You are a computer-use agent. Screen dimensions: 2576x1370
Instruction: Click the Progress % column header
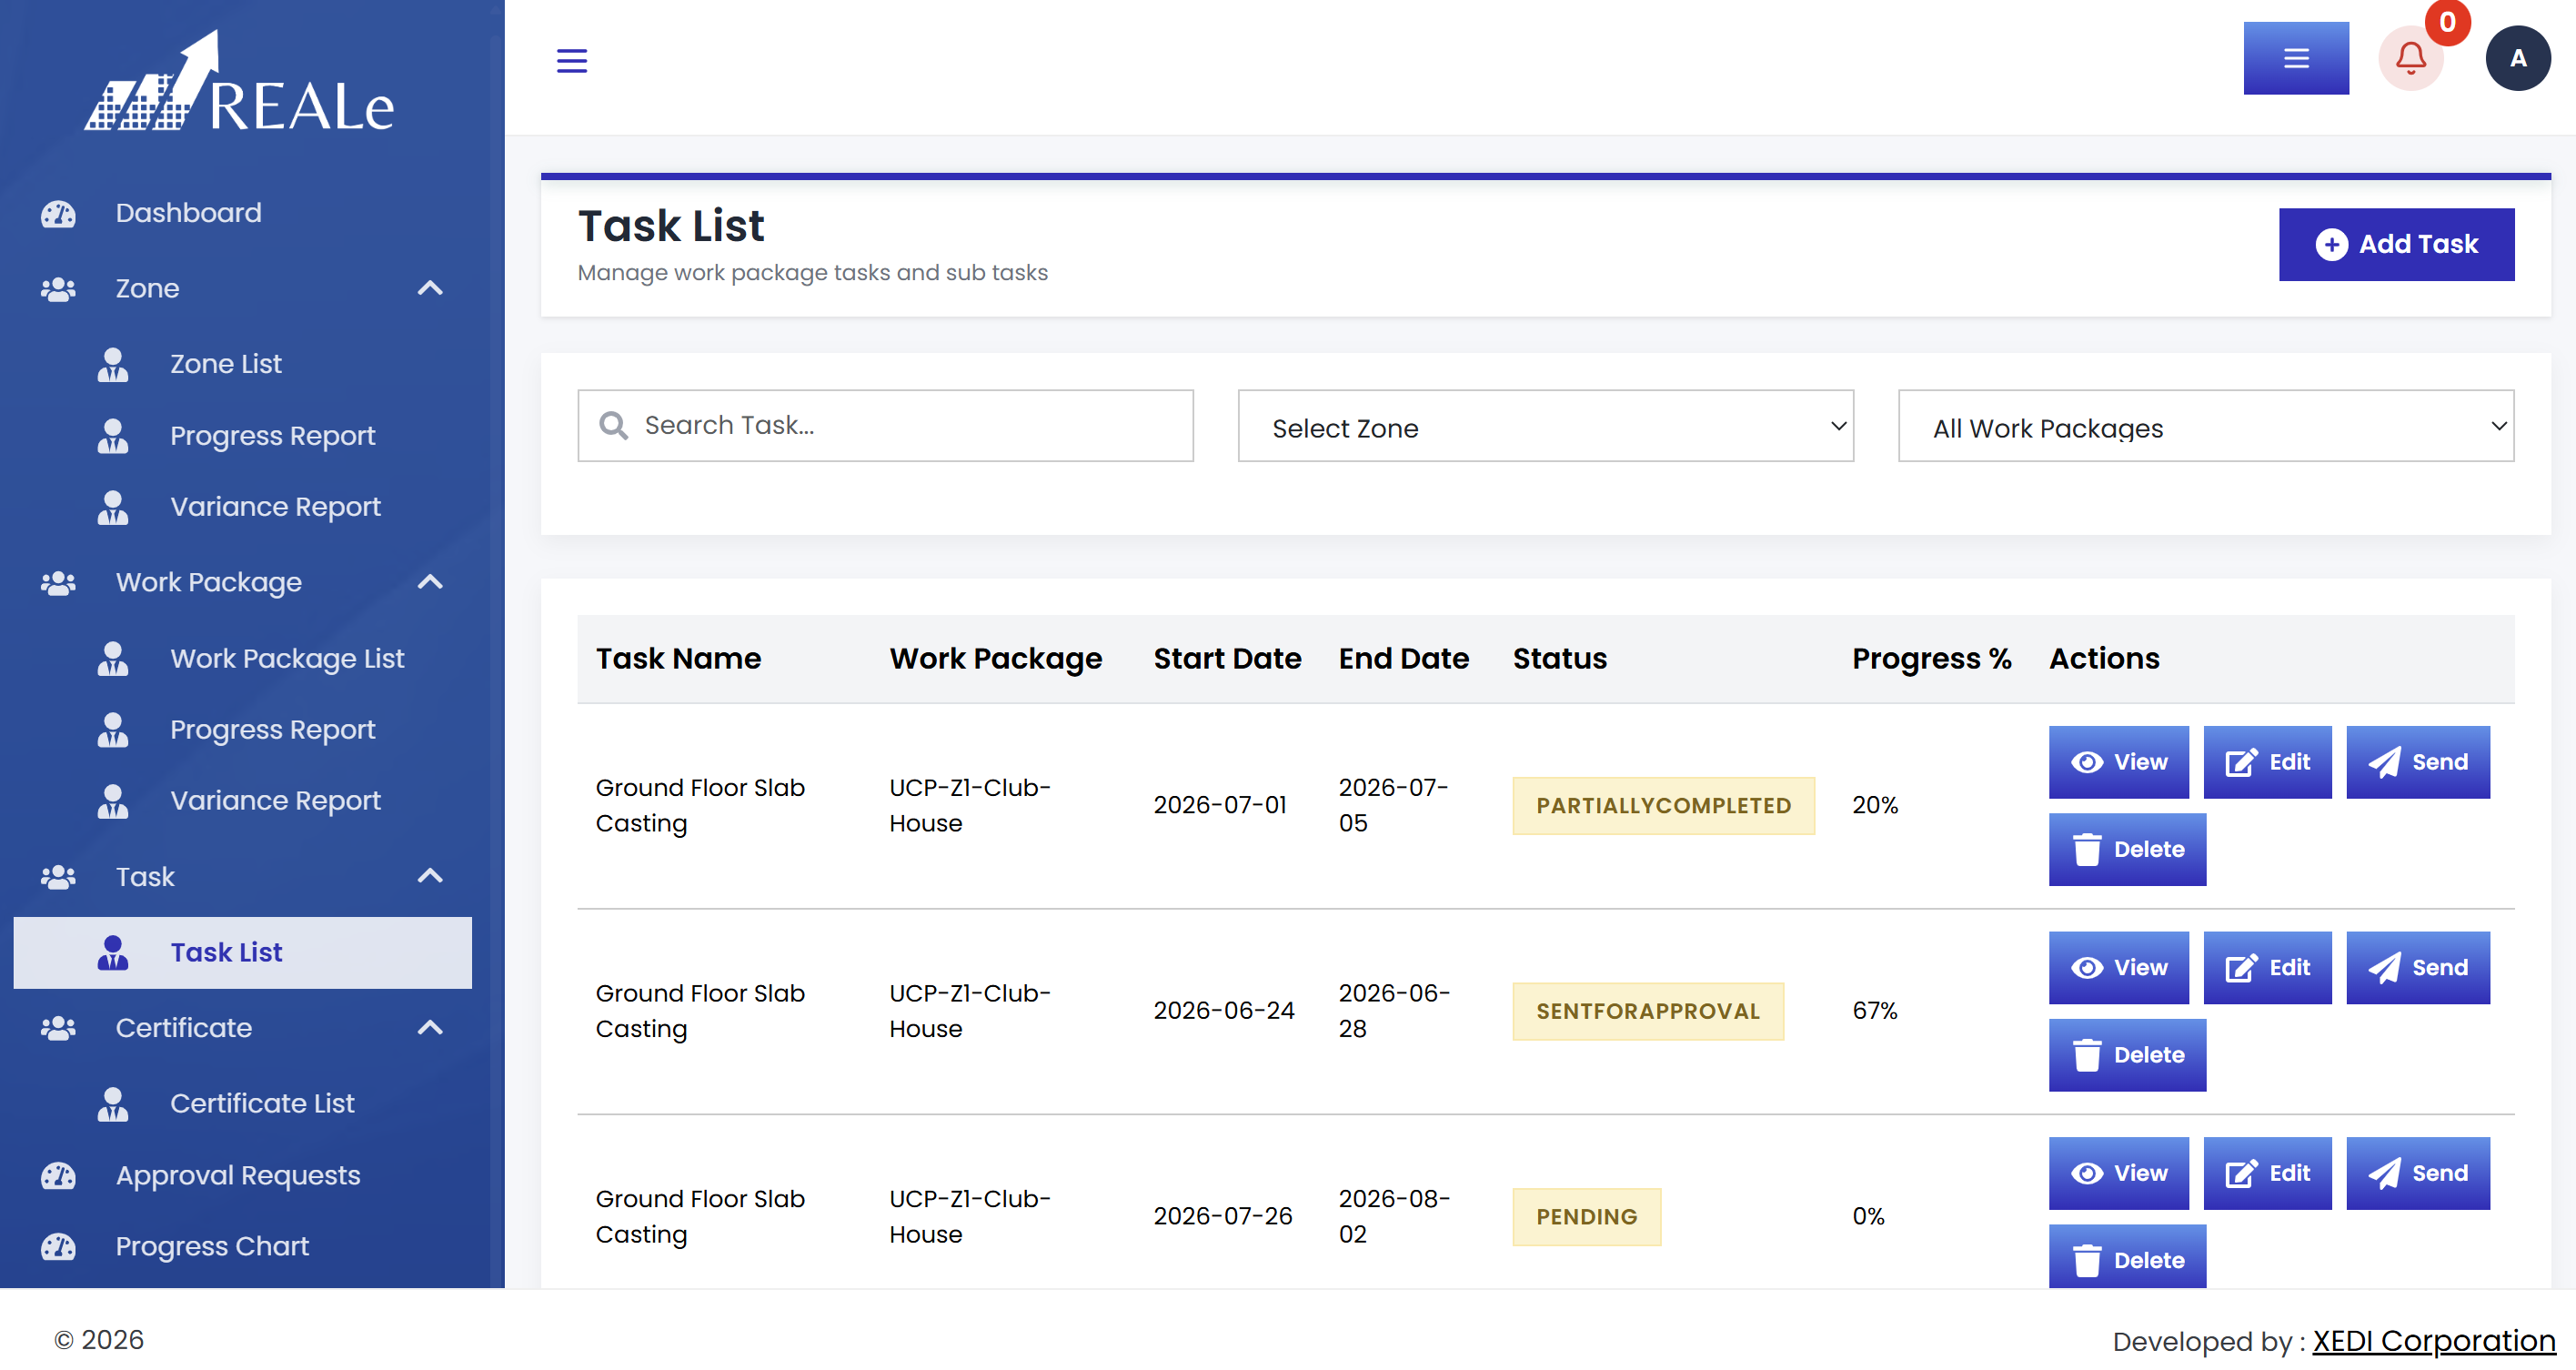1931,659
